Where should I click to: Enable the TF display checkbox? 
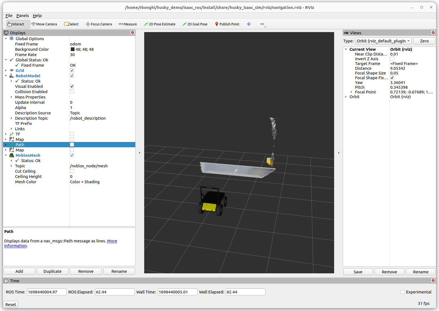[72, 134]
